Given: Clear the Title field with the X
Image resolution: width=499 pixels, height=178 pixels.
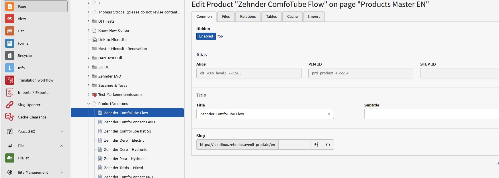Looking at the screenshot, I should [329, 114].
